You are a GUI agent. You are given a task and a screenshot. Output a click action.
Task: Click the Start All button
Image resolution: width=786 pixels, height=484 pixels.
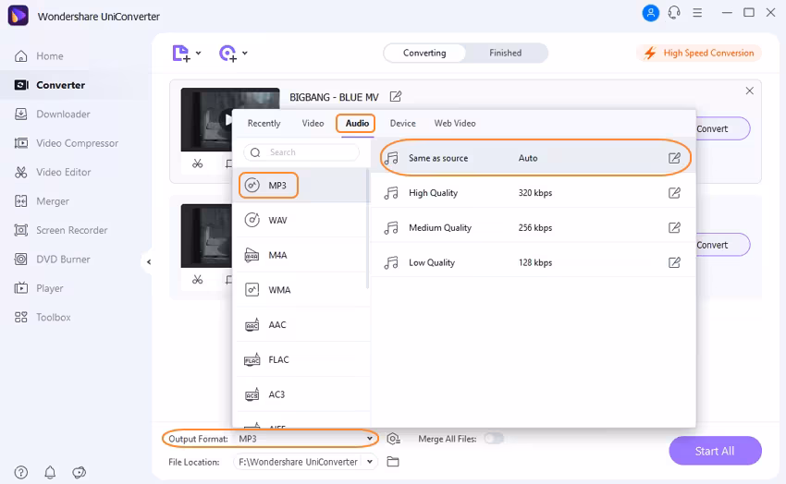tap(715, 451)
